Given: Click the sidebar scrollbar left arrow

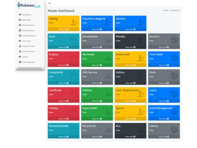Looking at the screenshot, I should tap(16, 68).
